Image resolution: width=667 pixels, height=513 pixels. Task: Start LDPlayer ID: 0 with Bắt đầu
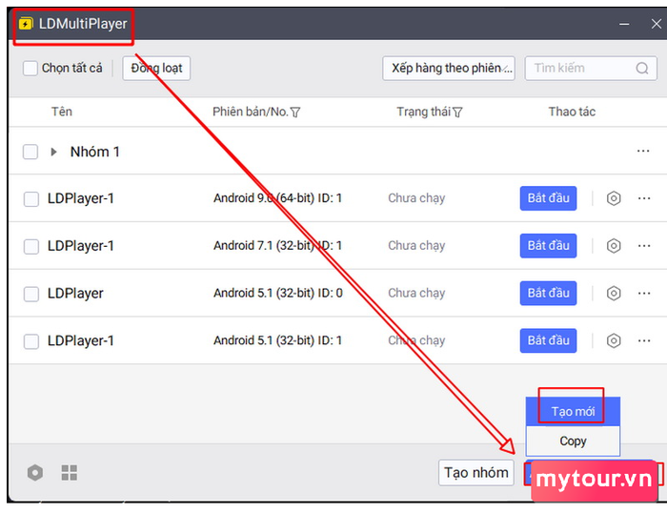coord(548,294)
